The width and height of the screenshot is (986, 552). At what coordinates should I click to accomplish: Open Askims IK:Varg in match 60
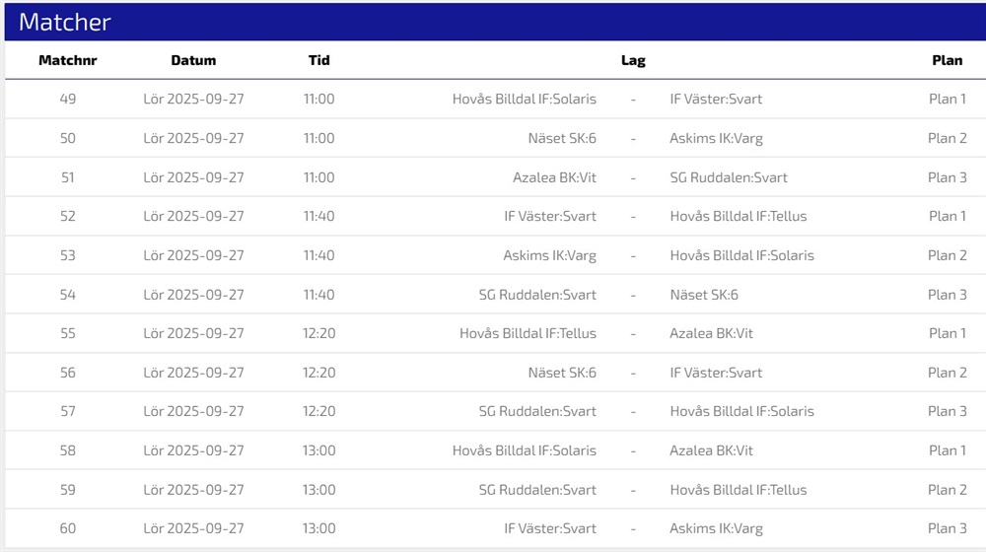[716, 528]
